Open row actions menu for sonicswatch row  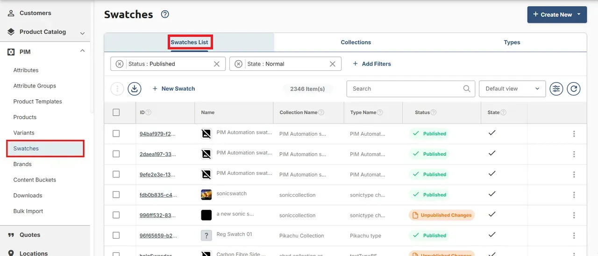(574, 195)
